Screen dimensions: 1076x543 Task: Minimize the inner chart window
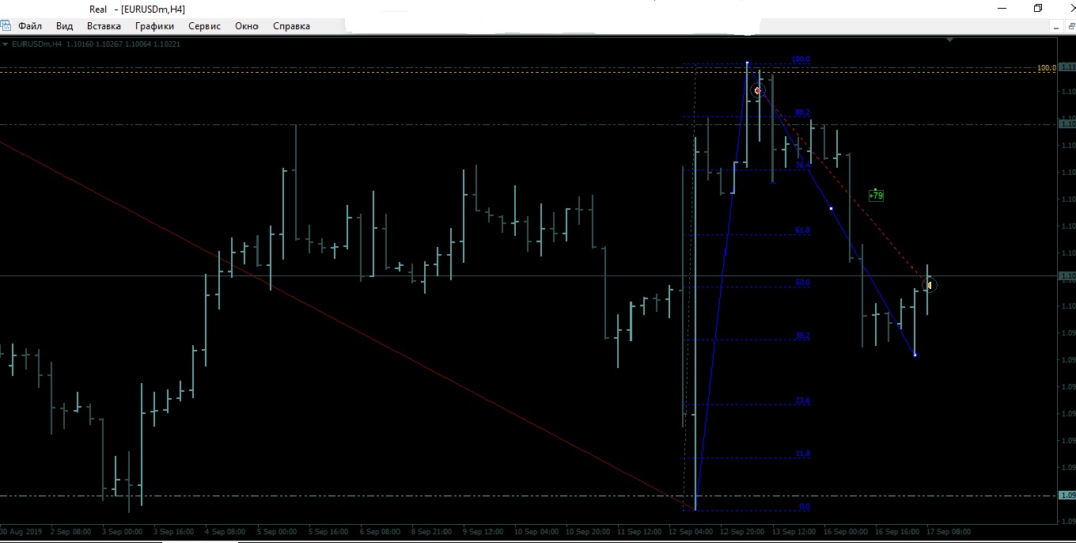click(1055, 26)
